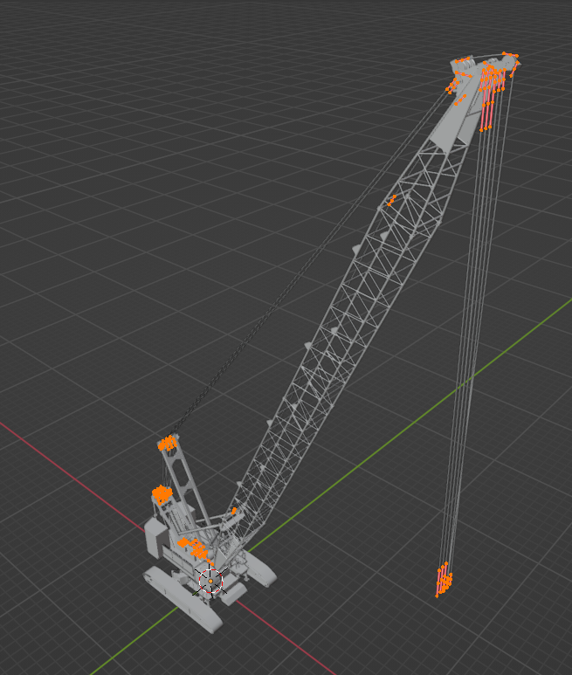Select the hook block vertices hanging from cables
Image resolution: width=572 pixels, height=675 pixels.
(x=444, y=580)
